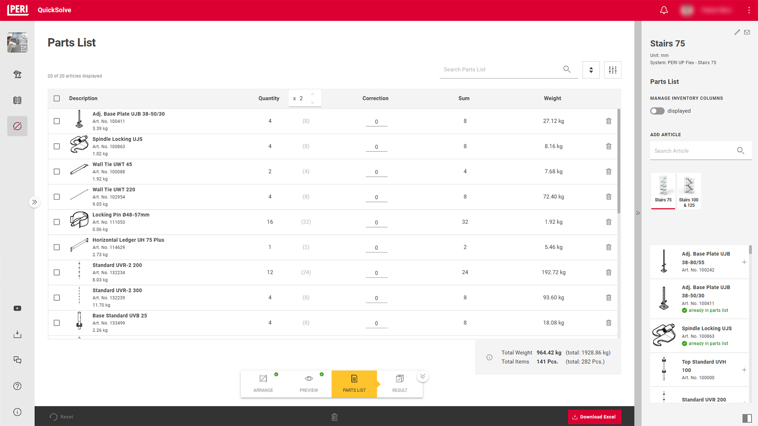Image resolution: width=758 pixels, height=426 pixels.
Task: Select the checkbox for Spindle Locking UJS
Action: point(56,146)
